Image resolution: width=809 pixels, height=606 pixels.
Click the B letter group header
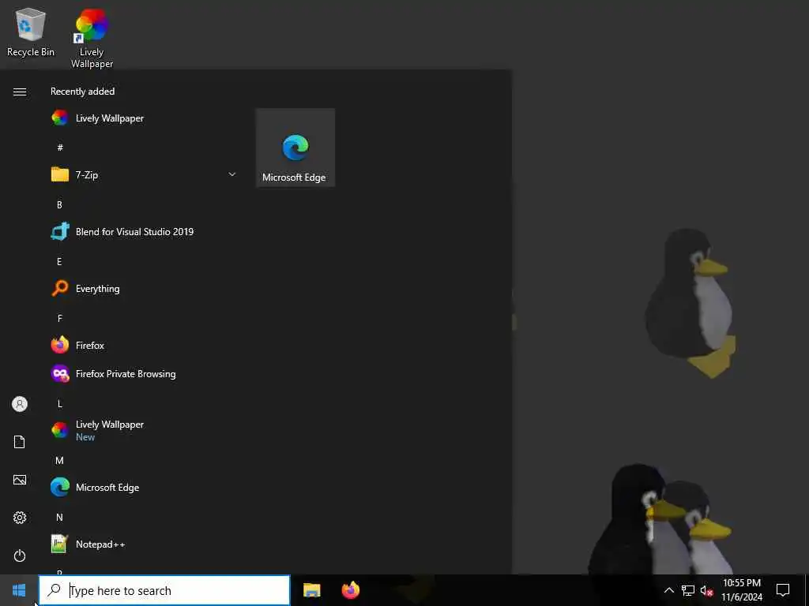(59, 204)
